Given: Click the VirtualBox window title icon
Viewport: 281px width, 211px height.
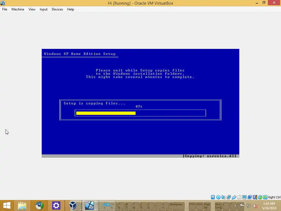Looking at the screenshot, I should 3,3.
